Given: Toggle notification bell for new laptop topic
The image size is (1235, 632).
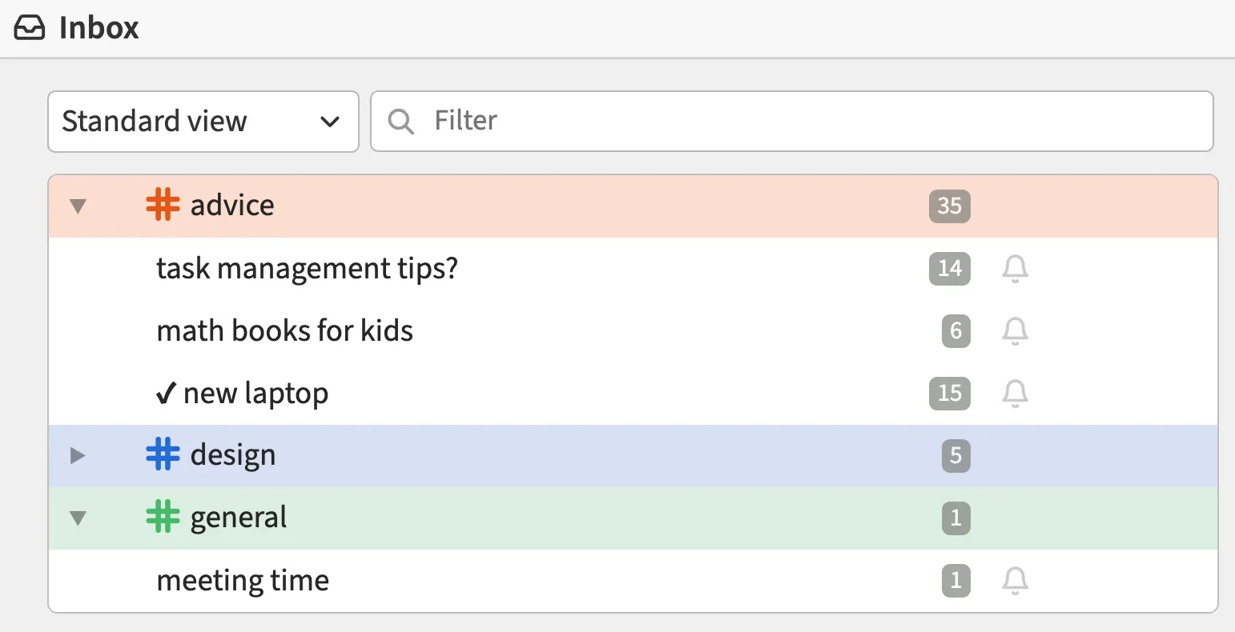Looking at the screenshot, I should [x=1015, y=393].
